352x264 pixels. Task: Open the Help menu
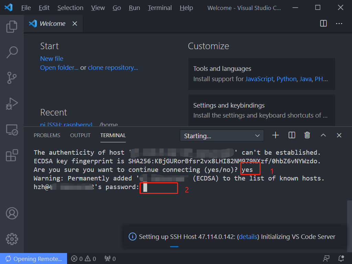(x=186, y=8)
